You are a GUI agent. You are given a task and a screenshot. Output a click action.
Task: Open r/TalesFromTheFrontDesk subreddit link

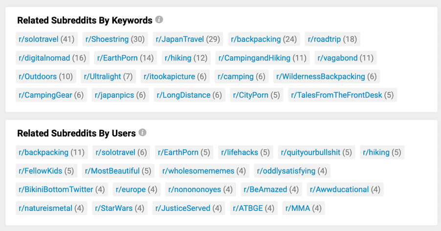click(336, 95)
